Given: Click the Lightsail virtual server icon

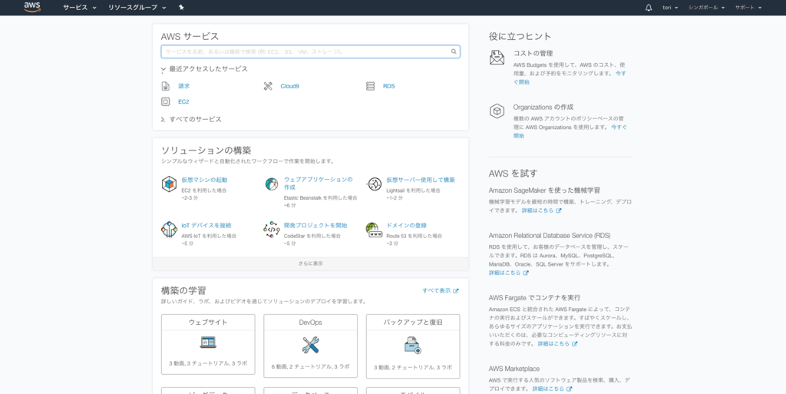Looking at the screenshot, I should point(374,184).
